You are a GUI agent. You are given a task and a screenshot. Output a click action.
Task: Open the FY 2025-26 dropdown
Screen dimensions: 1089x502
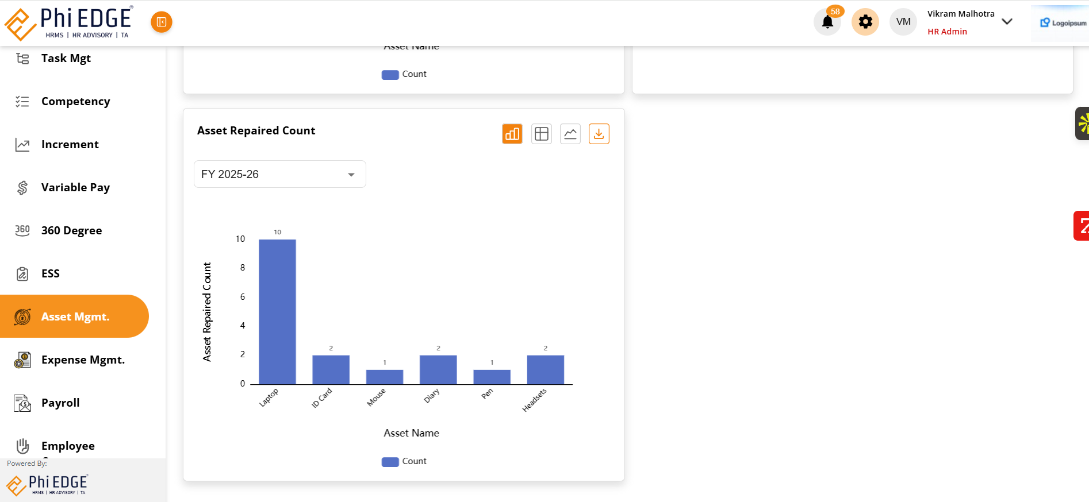(x=279, y=174)
